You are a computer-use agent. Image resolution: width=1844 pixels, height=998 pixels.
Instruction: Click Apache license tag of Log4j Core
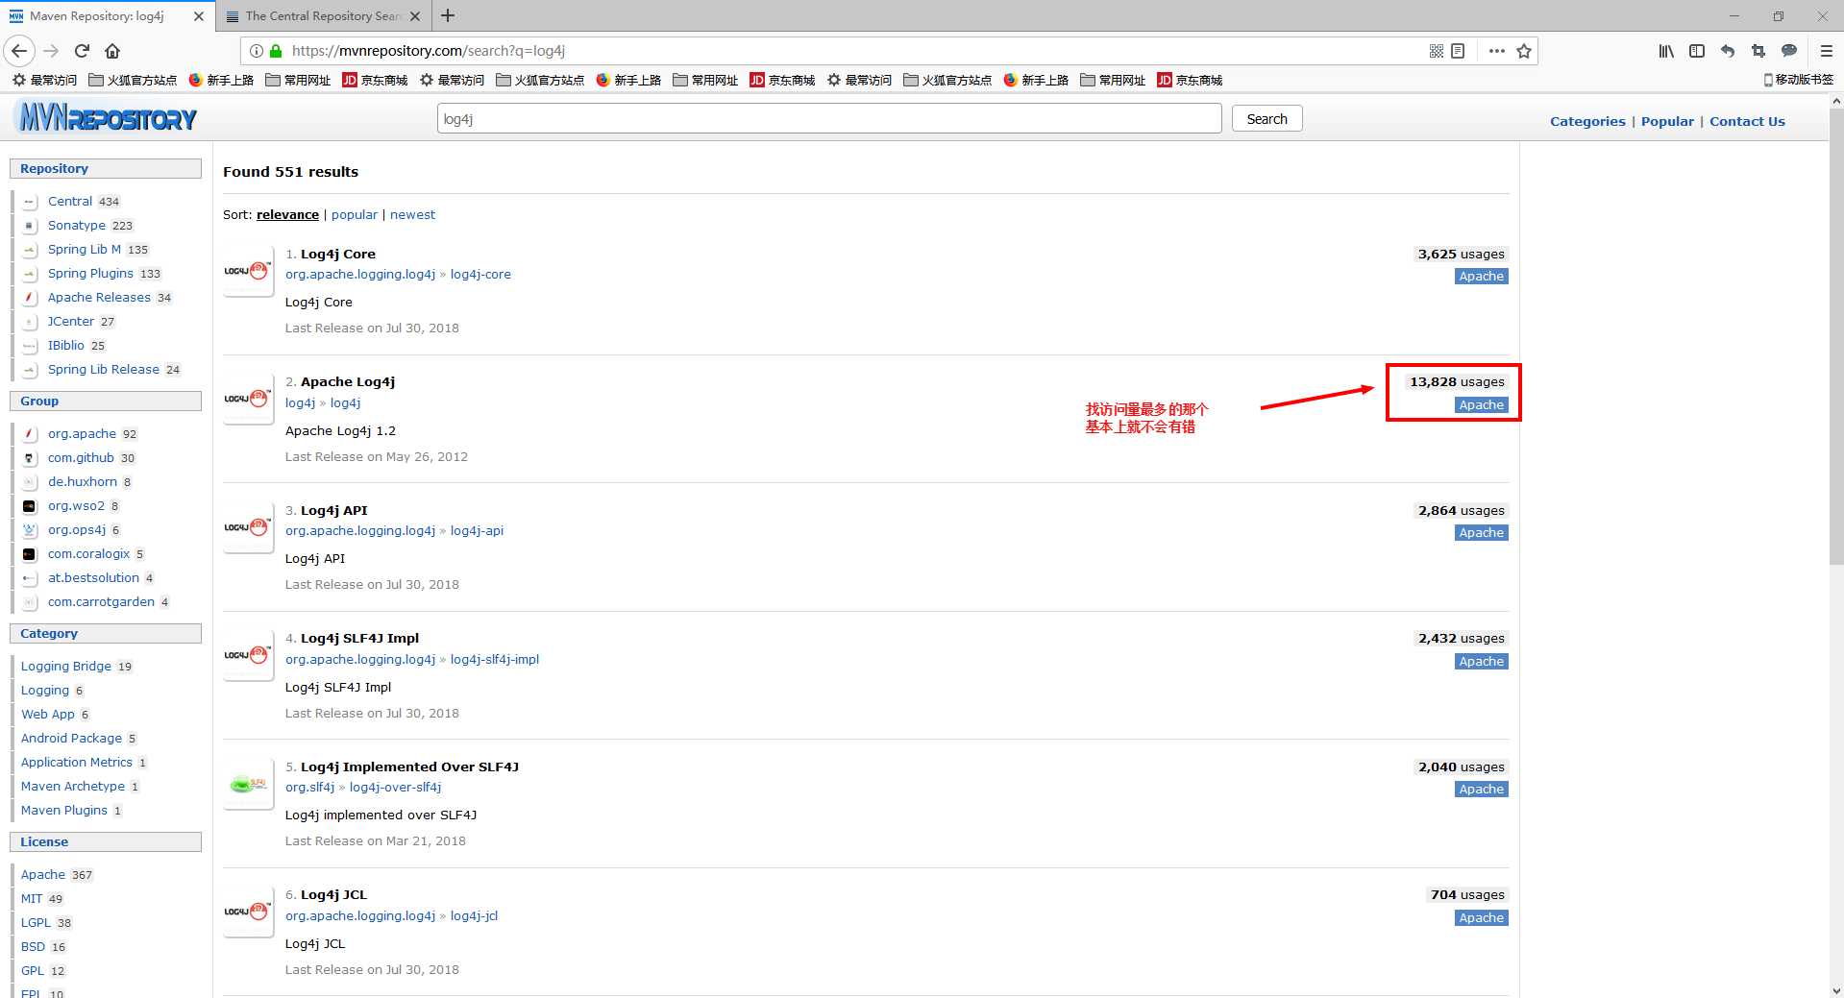point(1481,276)
